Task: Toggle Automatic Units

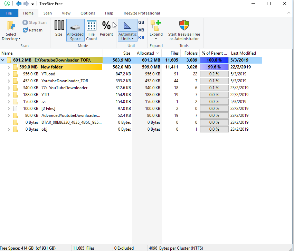Action: click(127, 30)
